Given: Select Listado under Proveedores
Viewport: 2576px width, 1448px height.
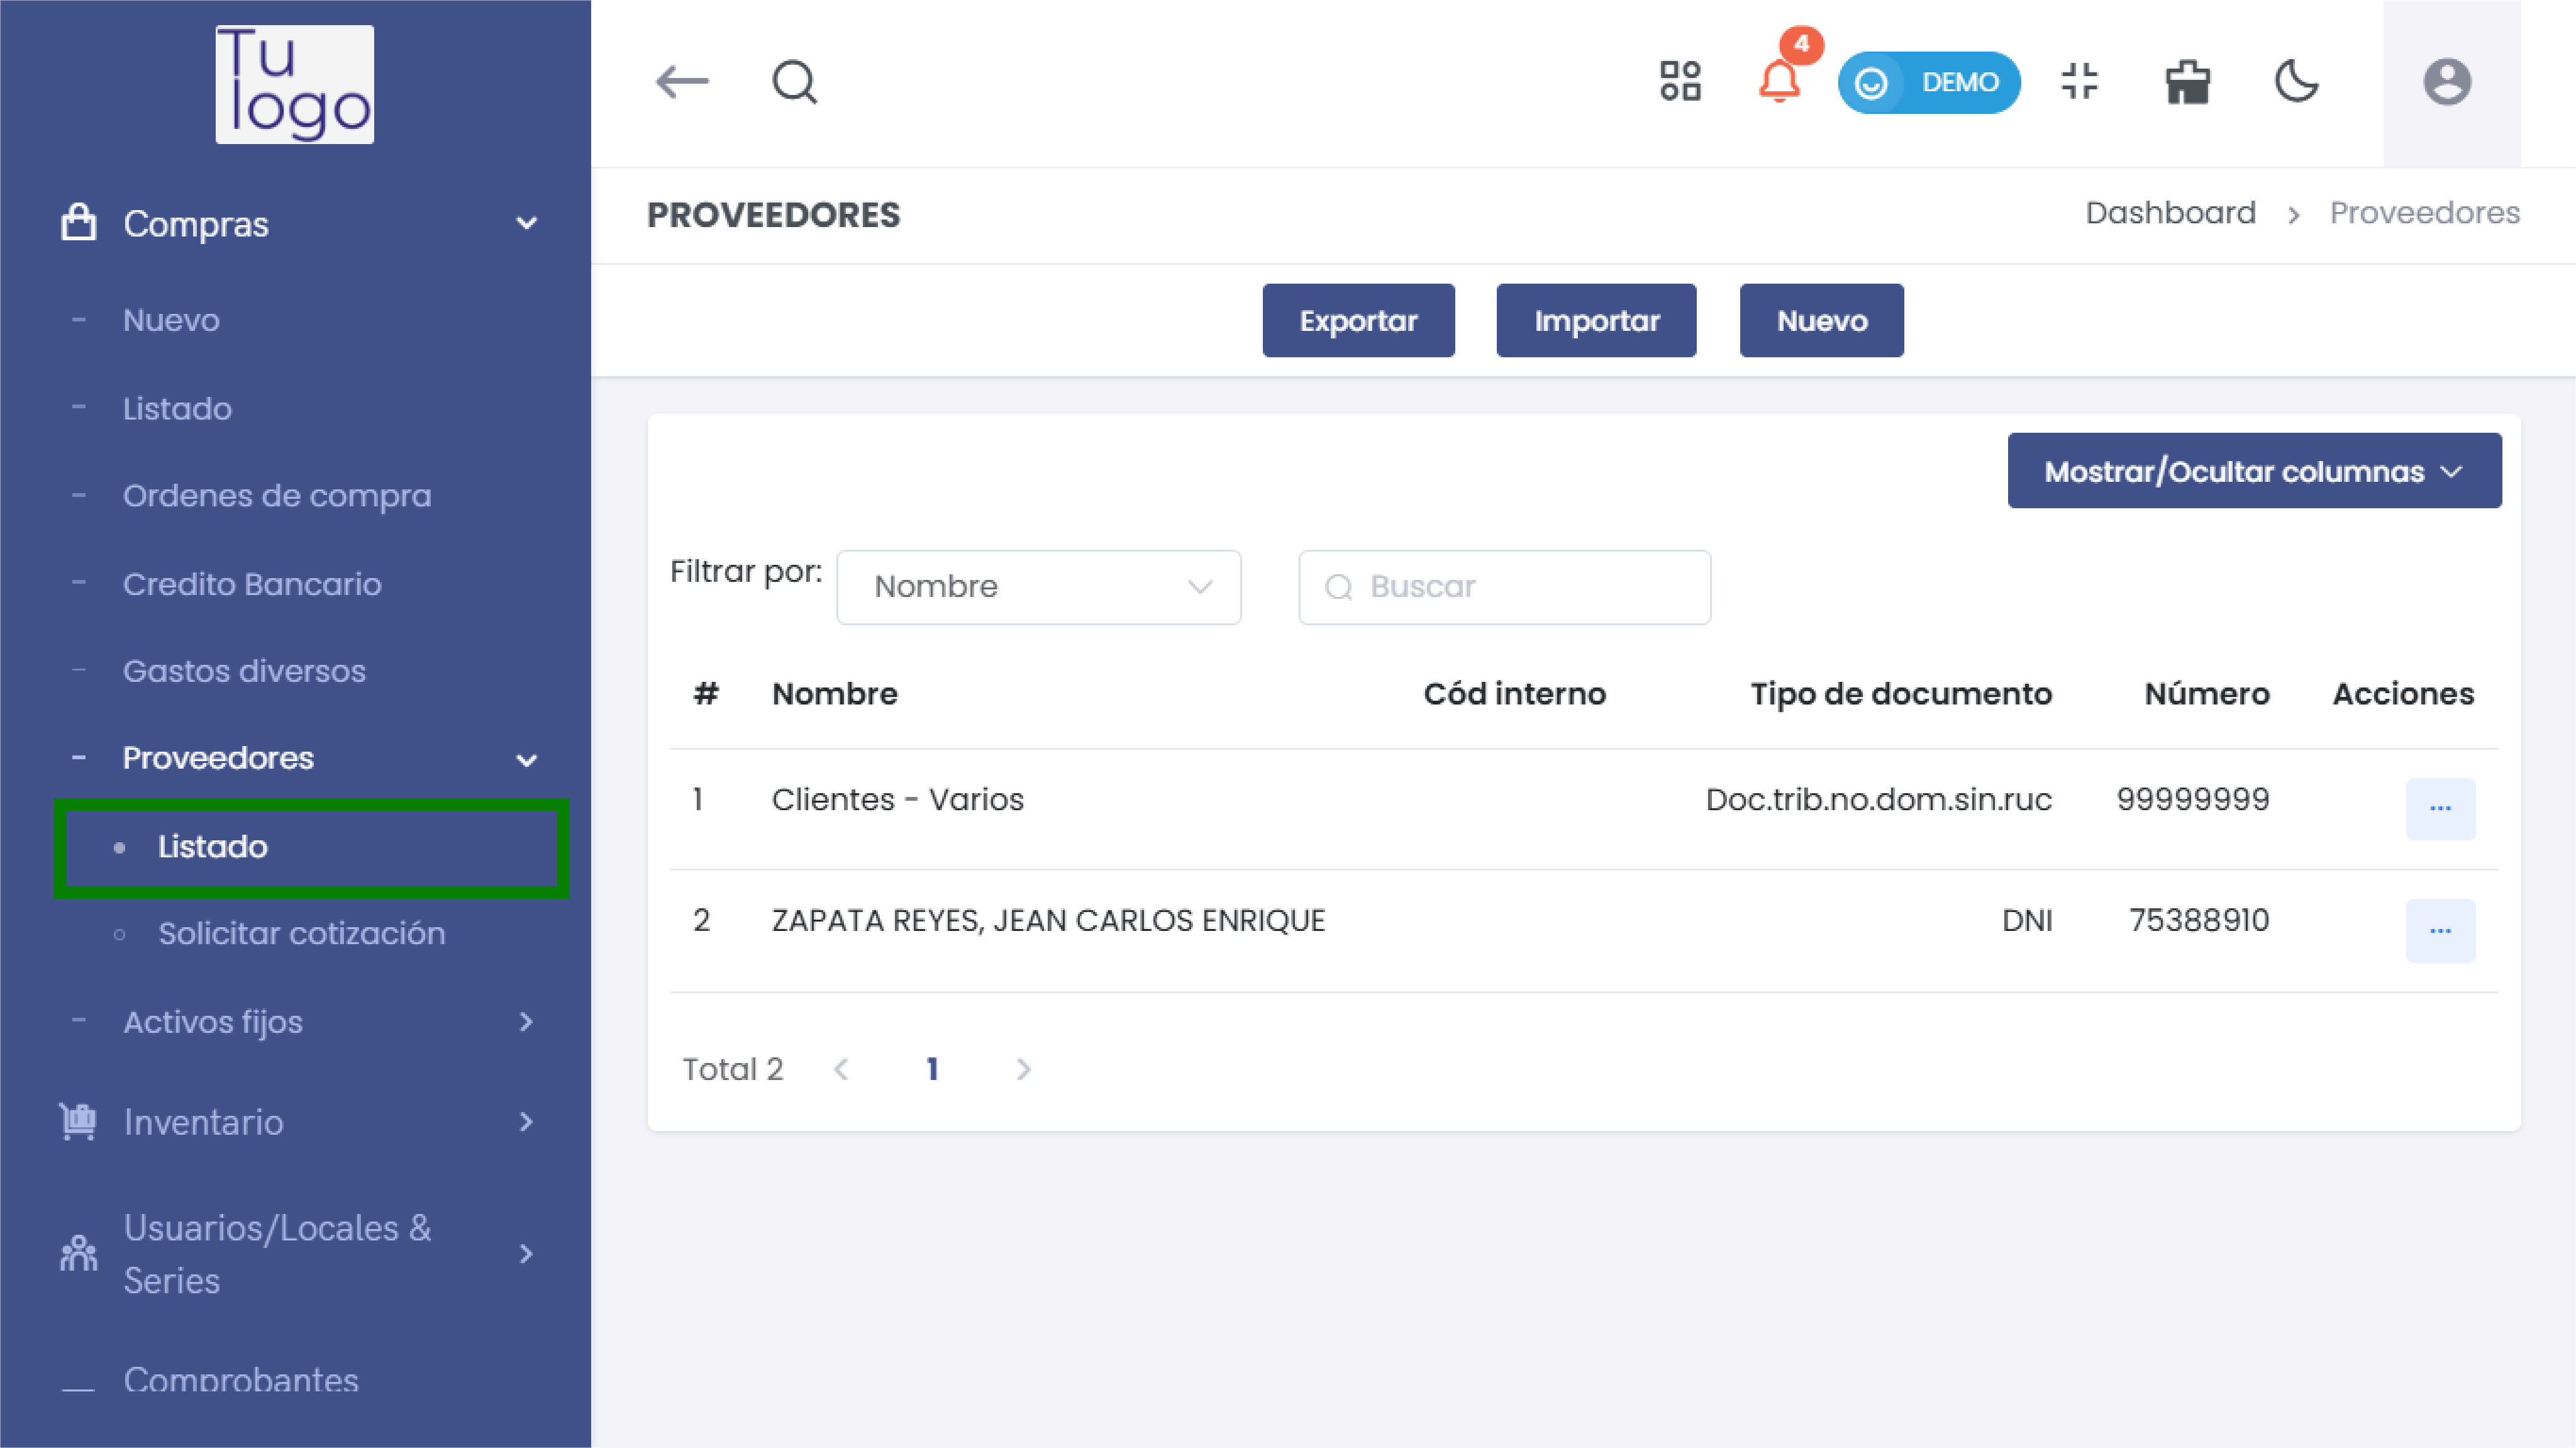Looking at the screenshot, I should 212,847.
